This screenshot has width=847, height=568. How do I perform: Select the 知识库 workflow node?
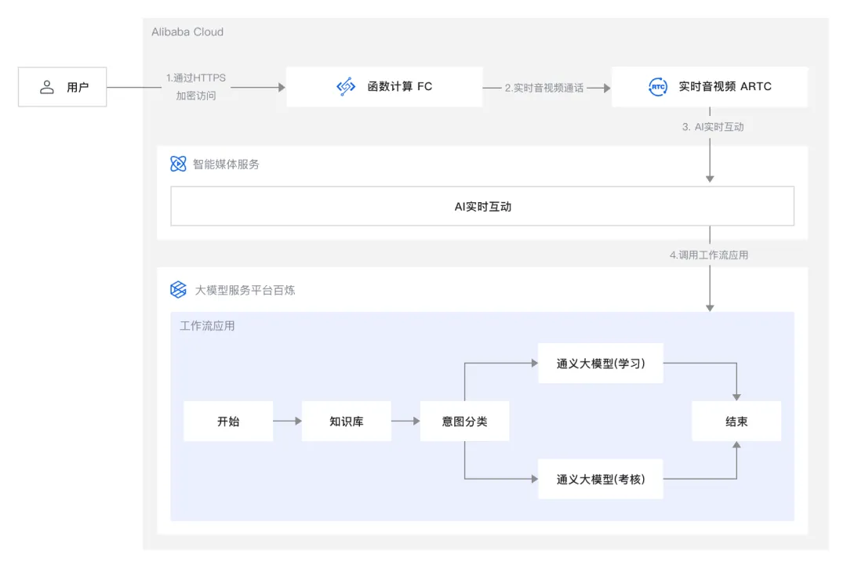coord(347,421)
